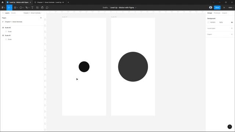Open the Resources components tool
This screenshot has height=132, width=235.
37,7
